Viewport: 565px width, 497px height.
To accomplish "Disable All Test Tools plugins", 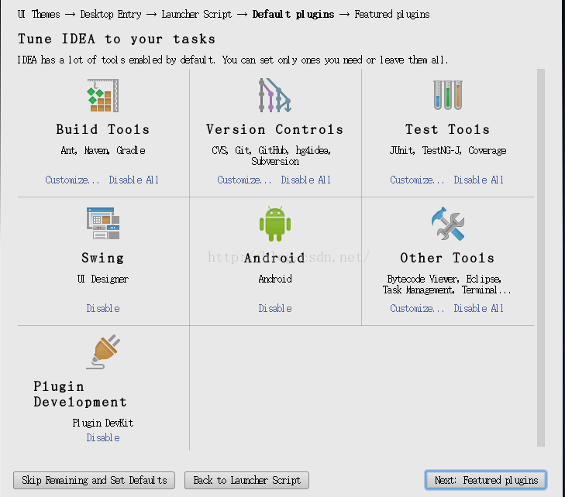I will pos(478,180).
